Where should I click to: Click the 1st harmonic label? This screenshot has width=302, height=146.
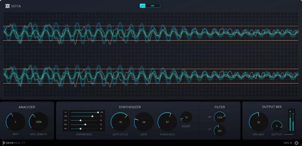pos(65,112)
